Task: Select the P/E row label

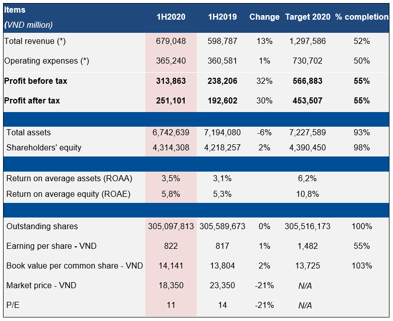Action: pyautogui.click(x=14, y=305)
